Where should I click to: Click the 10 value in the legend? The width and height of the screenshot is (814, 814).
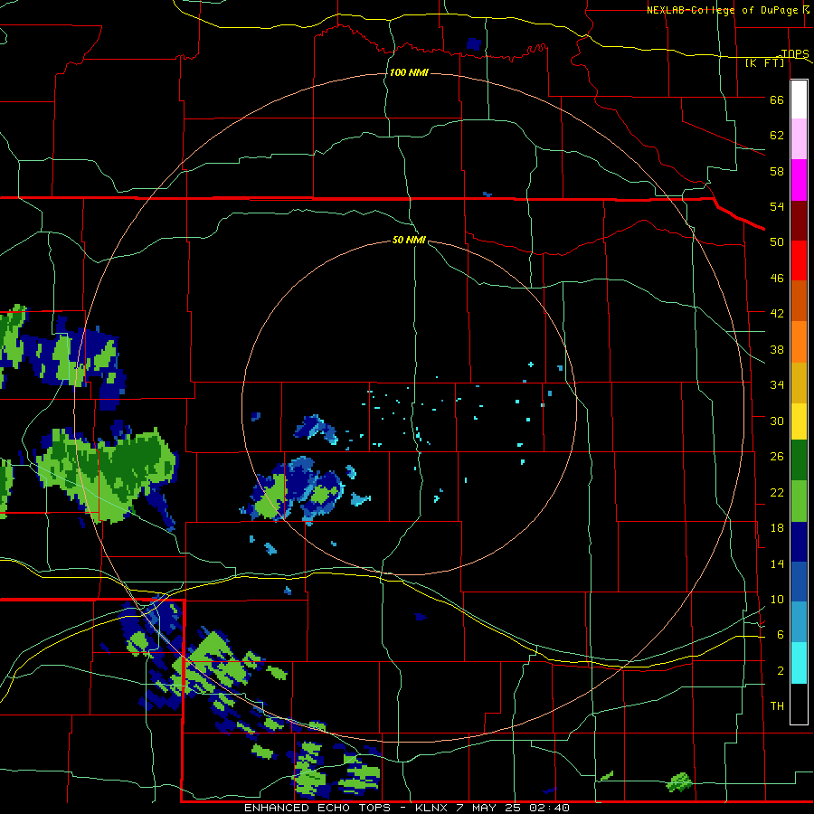777,600
